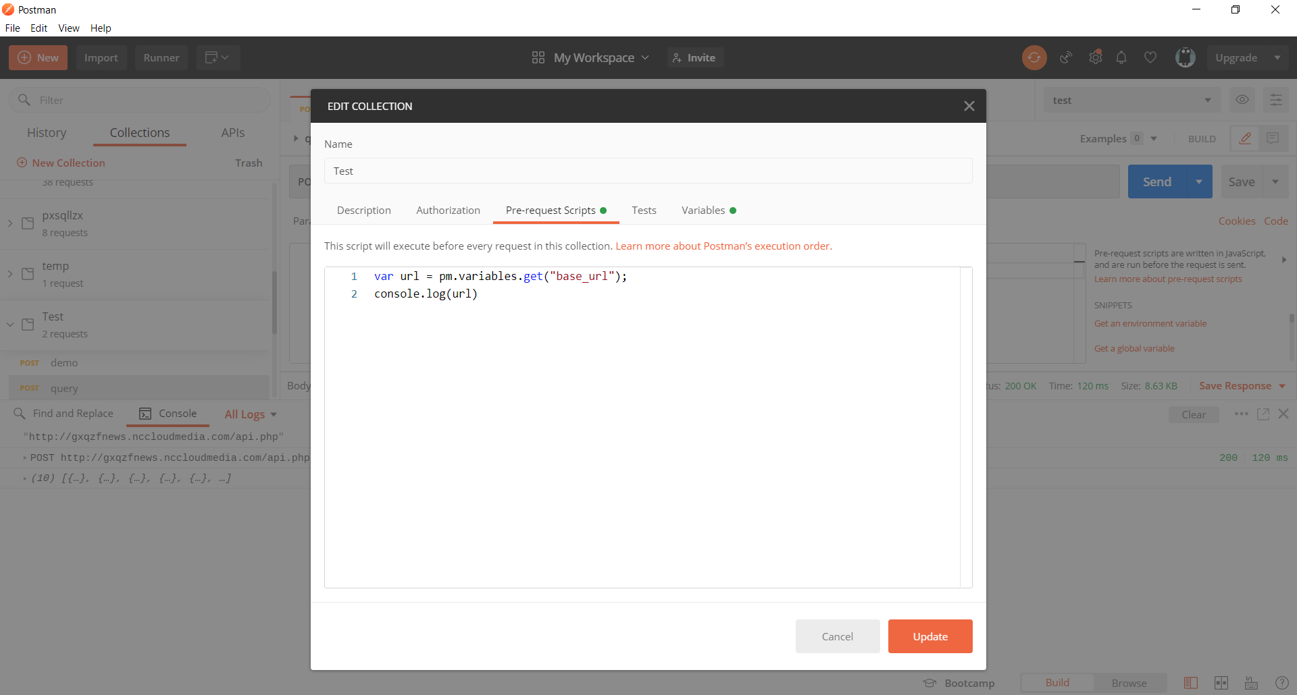Toggle two-pane view layout
Image resolution: width=1297 pixels, height=695 pixels.
point(1221,683)
